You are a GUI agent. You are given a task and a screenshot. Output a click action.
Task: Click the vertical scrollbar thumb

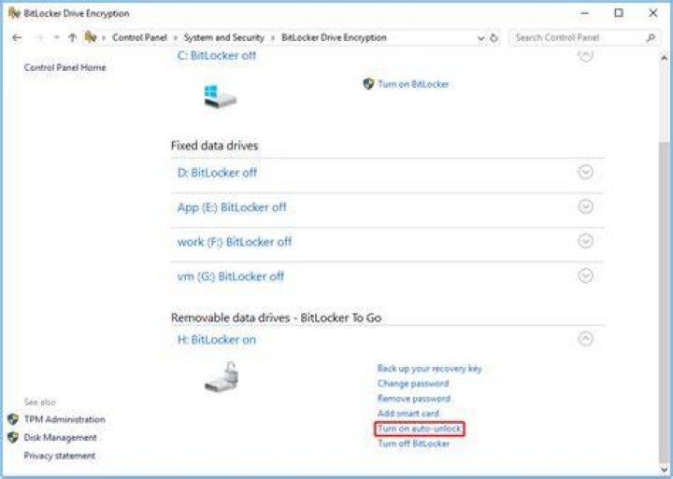click(664, 301)
